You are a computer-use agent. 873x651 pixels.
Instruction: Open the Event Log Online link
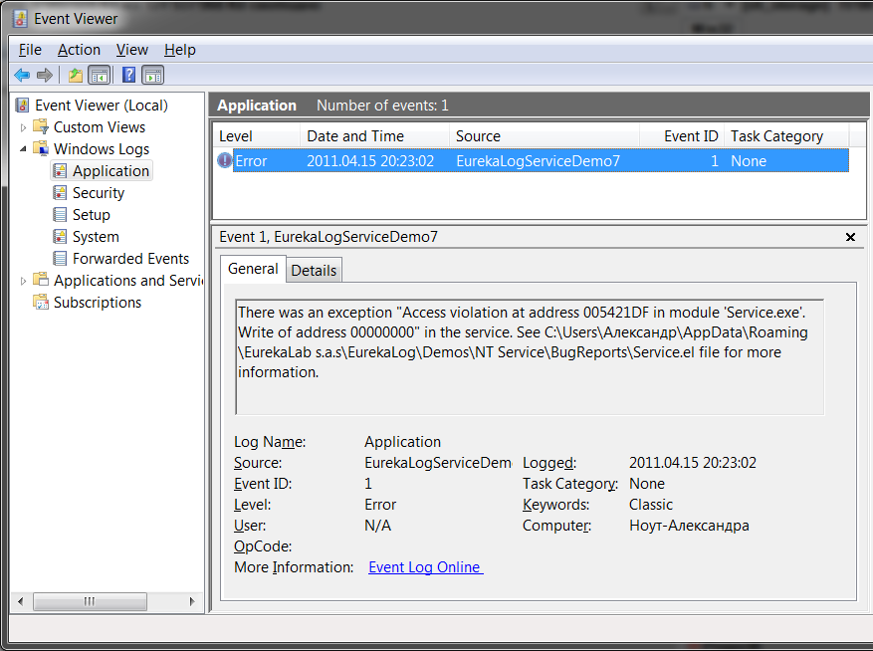point(426,567)
